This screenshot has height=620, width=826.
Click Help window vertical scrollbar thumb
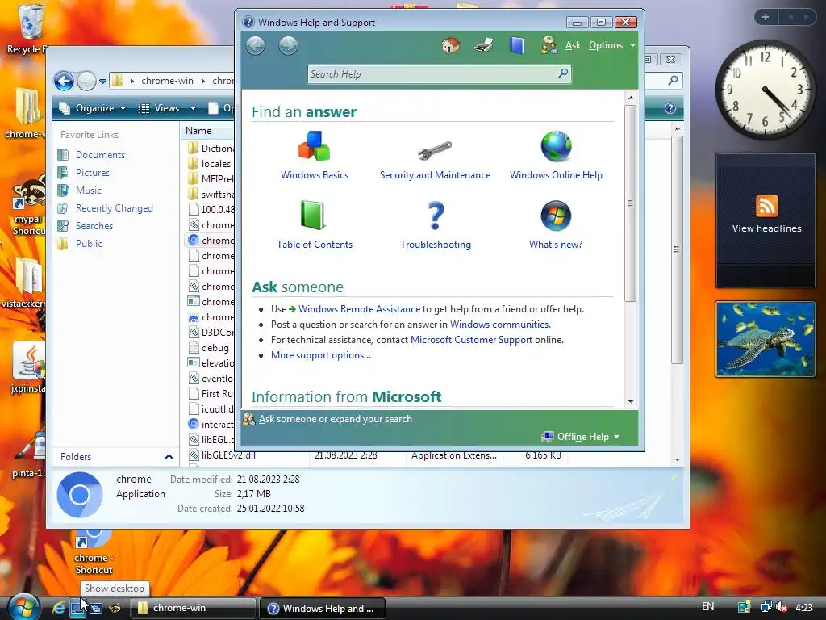click(x=631, y=203)
